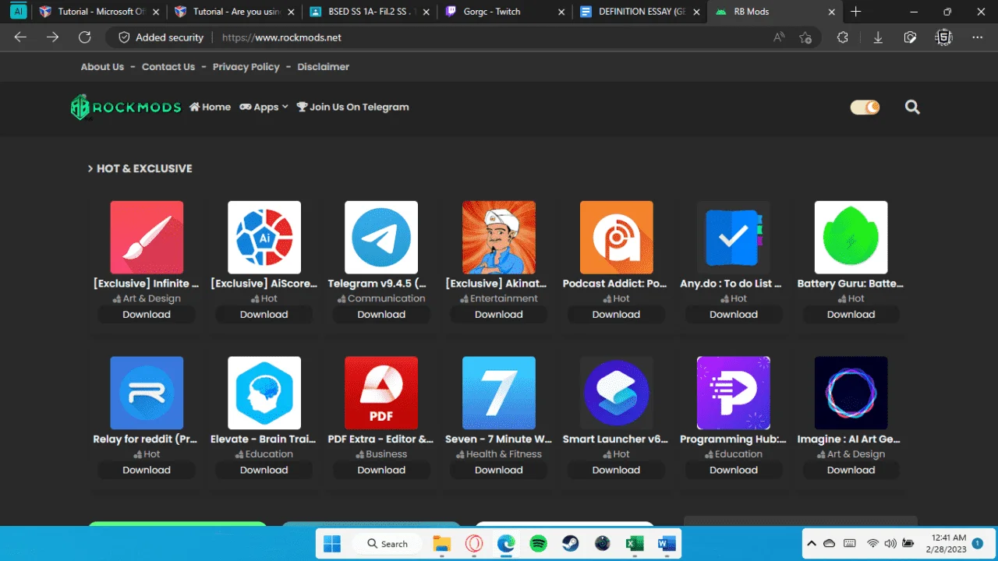Image resolution: width=998 pixels, height=561 pixels.
Task: Click the Art & Design category under Infinite Painter
Action: click(x=147, y=298)
